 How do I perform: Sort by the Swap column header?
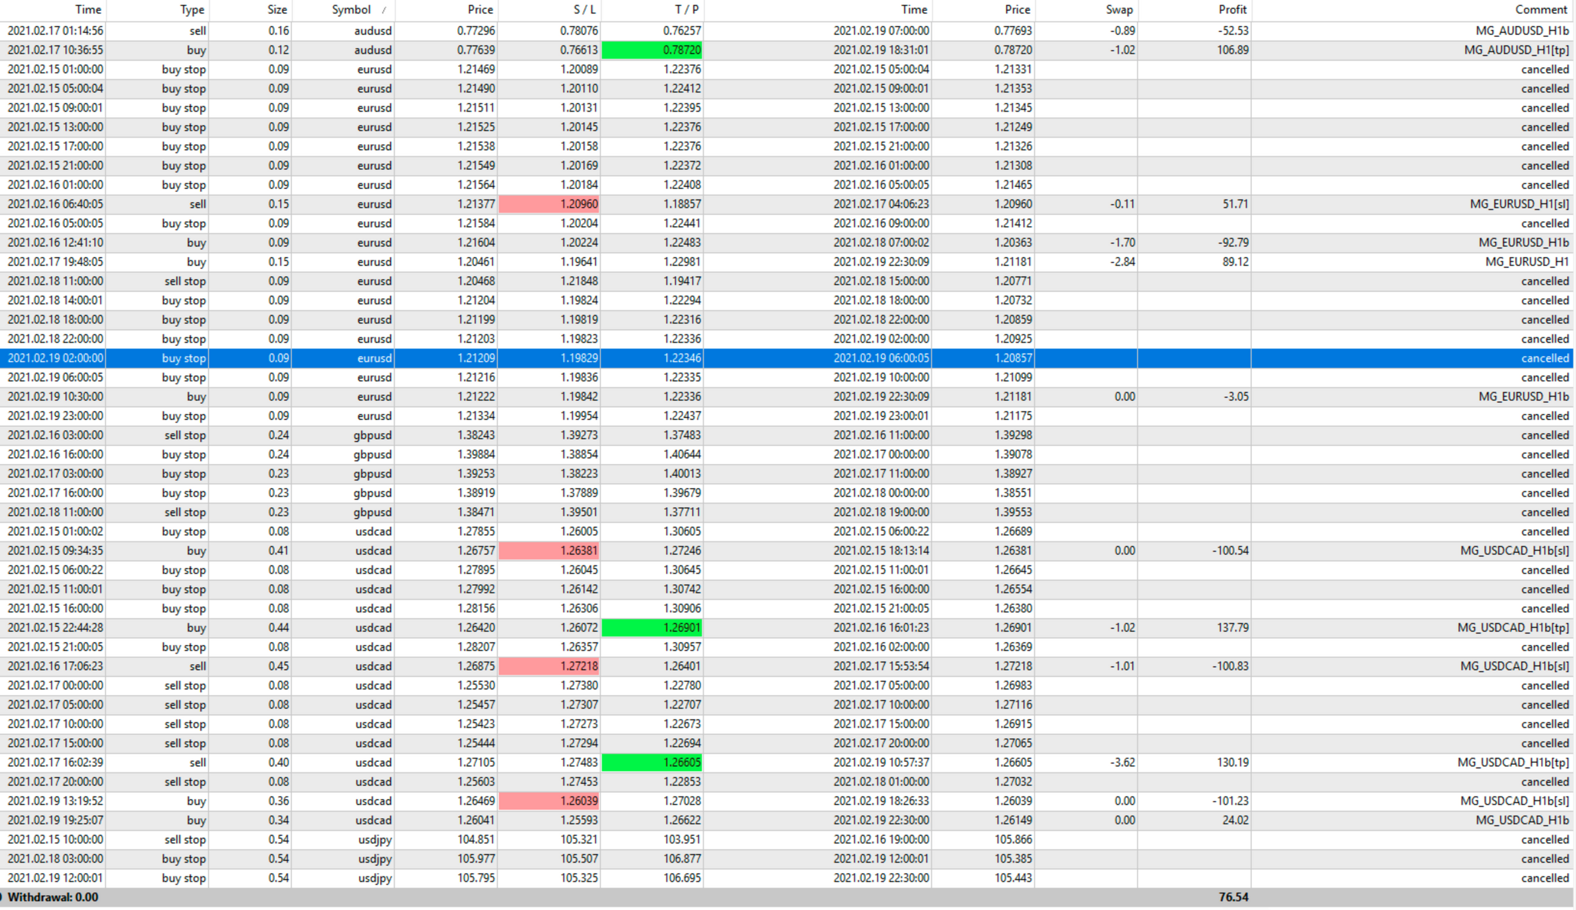coord(1119,10)
